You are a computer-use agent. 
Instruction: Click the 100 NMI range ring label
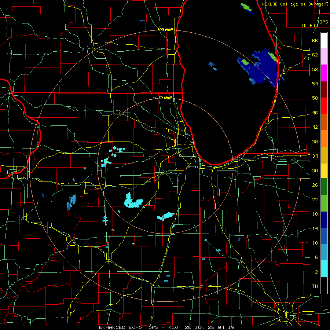coord(165,30)
